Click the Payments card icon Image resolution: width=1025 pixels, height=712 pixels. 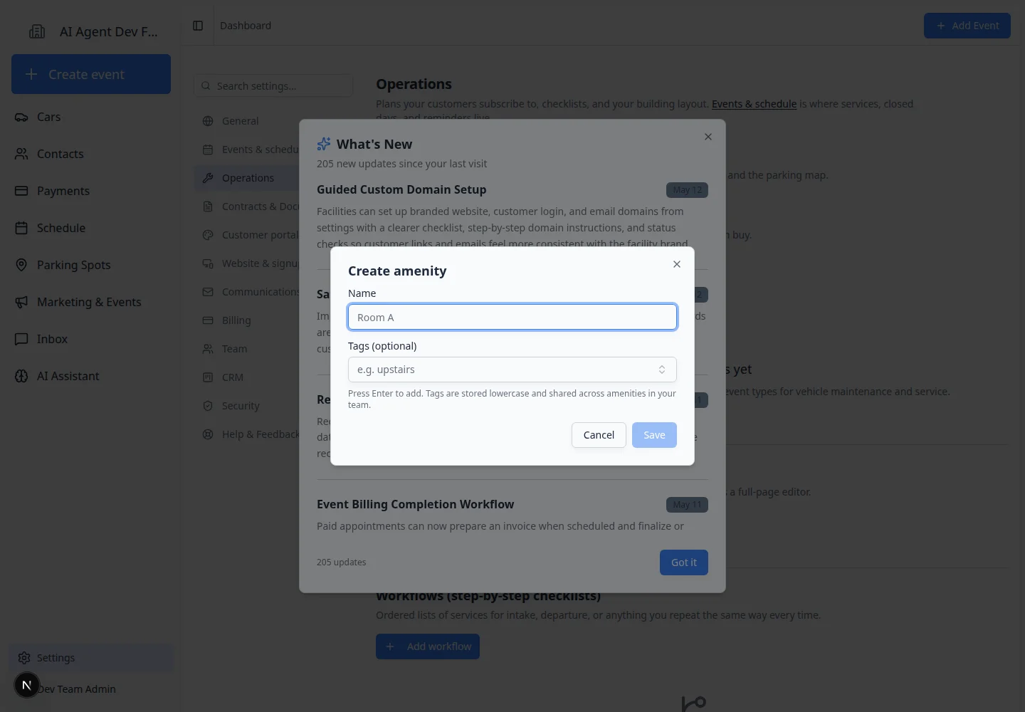[21, 191]
